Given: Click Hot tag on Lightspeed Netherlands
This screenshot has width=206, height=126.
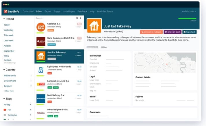Looking at the screenshot, I should [x=49, y=73].
